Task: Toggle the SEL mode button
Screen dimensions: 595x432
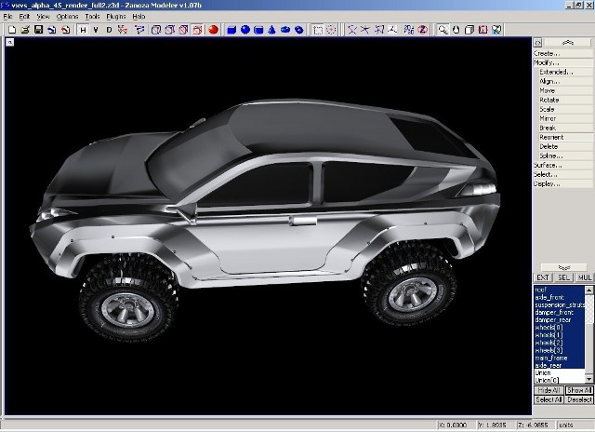Action: [x=563, y=277]
